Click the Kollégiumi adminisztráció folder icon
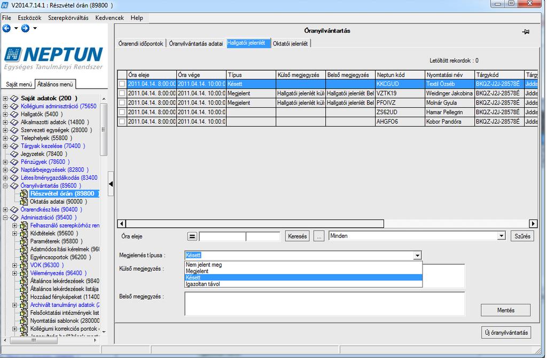The height and width of the screenshot is (358, 547). coord(14,106)
